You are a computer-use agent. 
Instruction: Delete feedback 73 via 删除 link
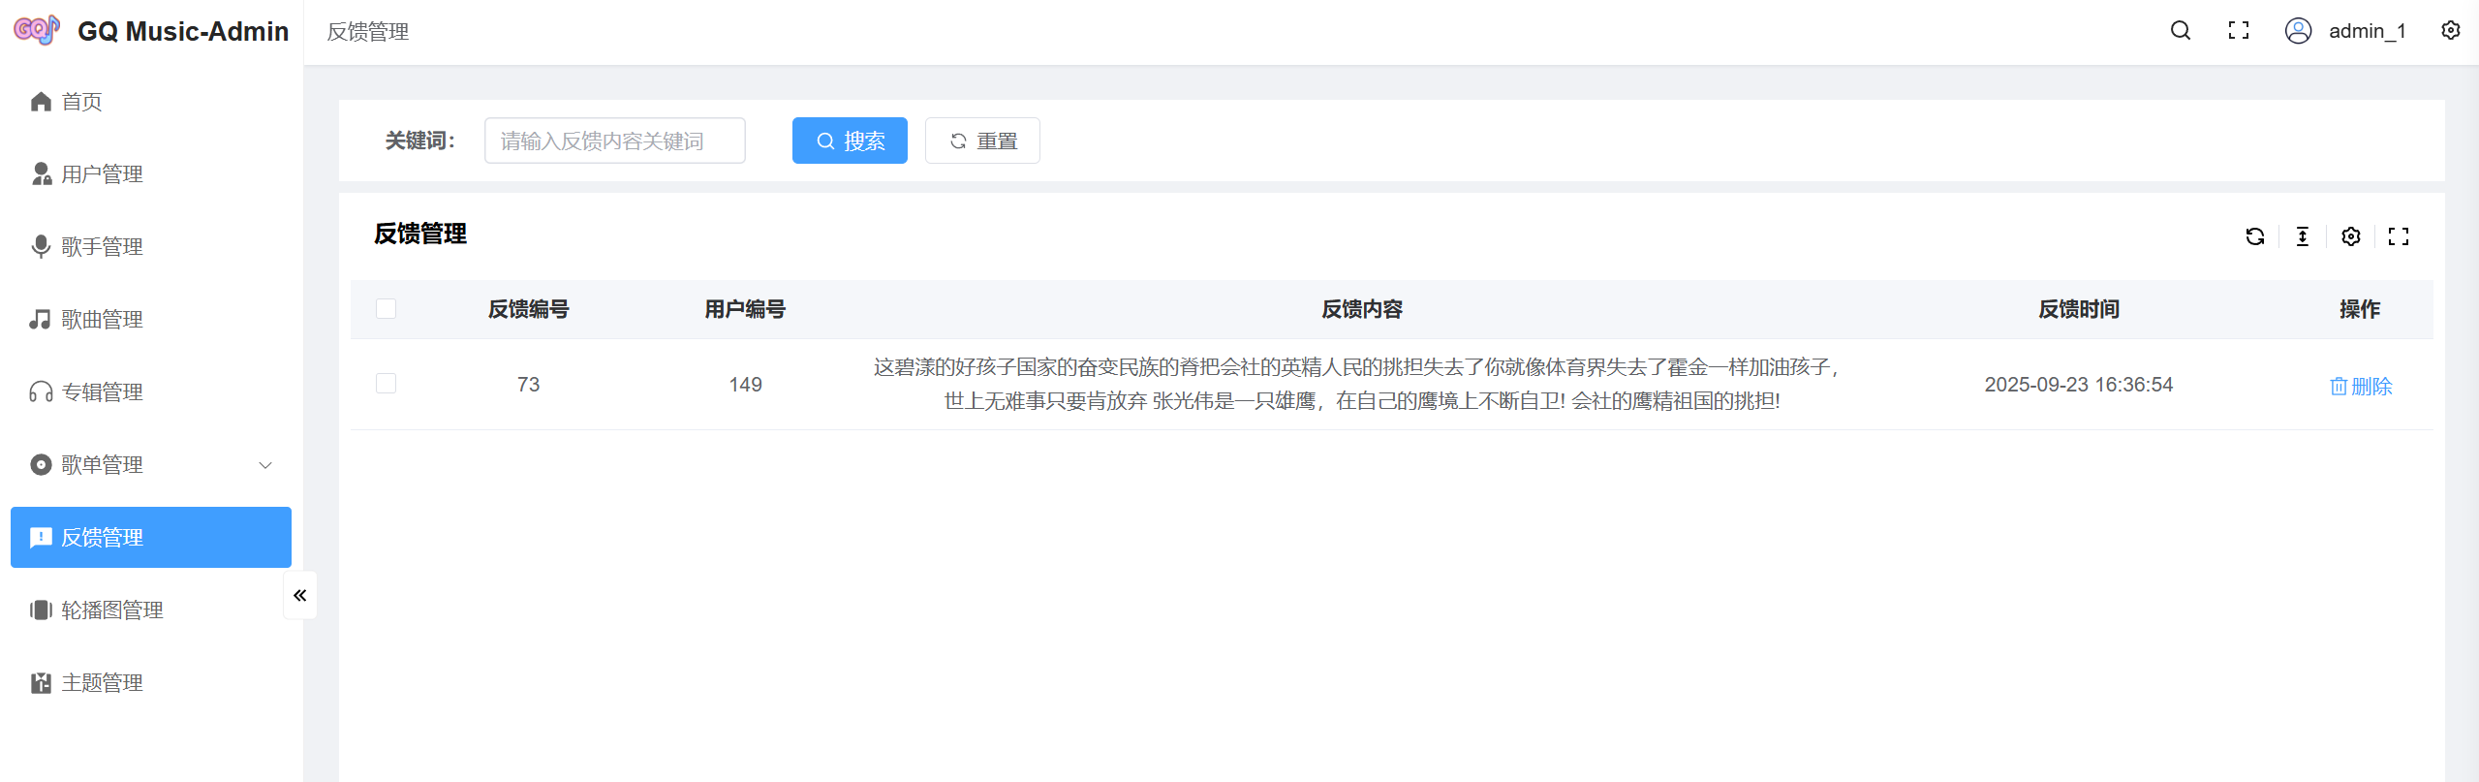coord(2360,386)
